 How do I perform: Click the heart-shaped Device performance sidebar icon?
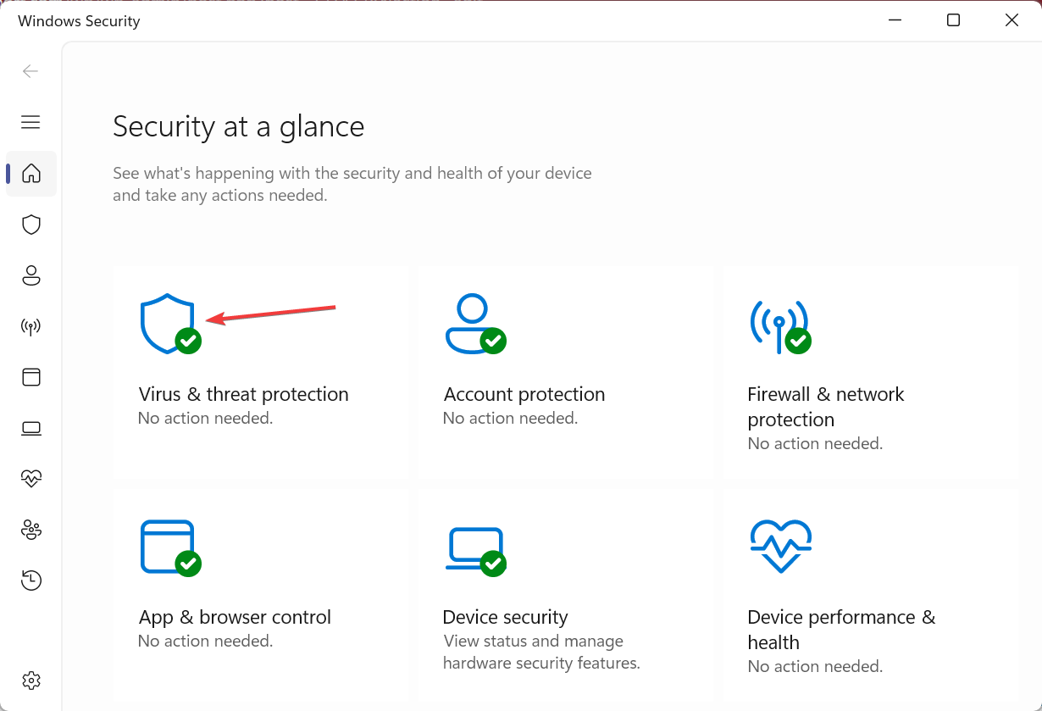pyautogui.click(x=30, y=479)
